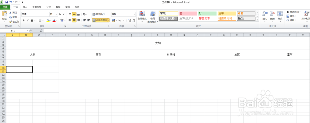310x123 pixels.
Task: Click the Copy (复制) icon
Action: [x=11, y=17]
